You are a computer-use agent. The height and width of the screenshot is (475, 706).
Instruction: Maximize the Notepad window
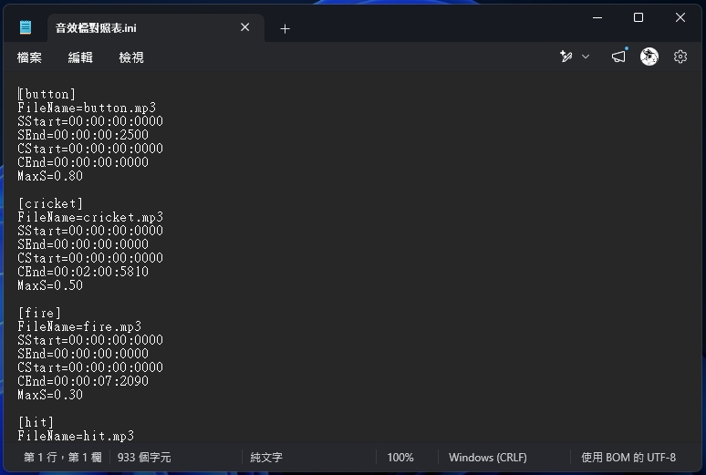click(x=639, y=17)
